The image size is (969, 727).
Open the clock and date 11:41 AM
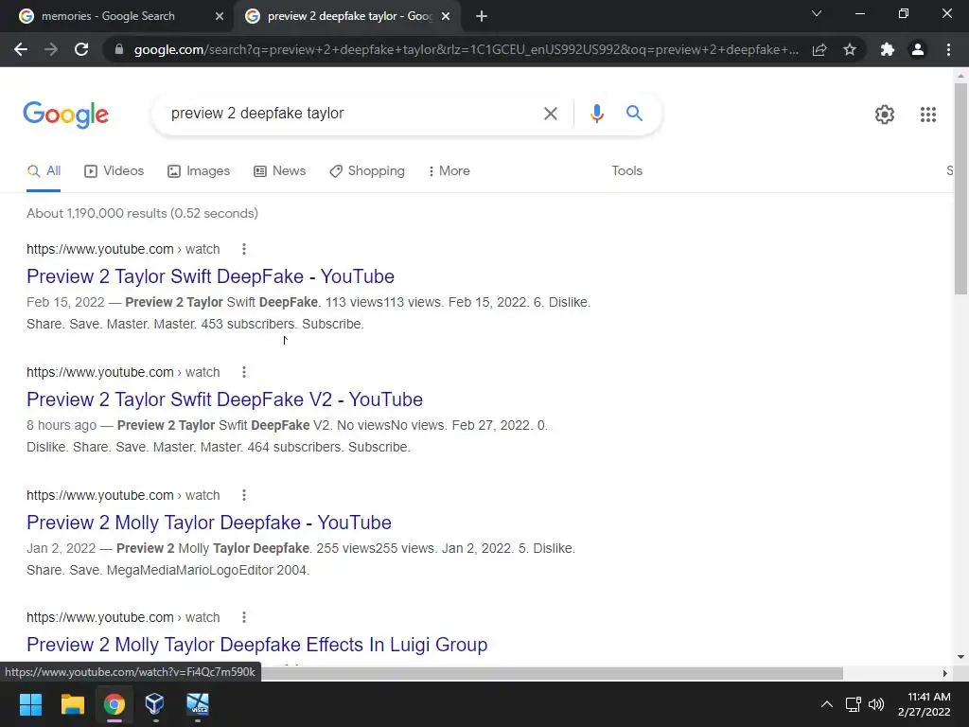(x=925, y=704)
